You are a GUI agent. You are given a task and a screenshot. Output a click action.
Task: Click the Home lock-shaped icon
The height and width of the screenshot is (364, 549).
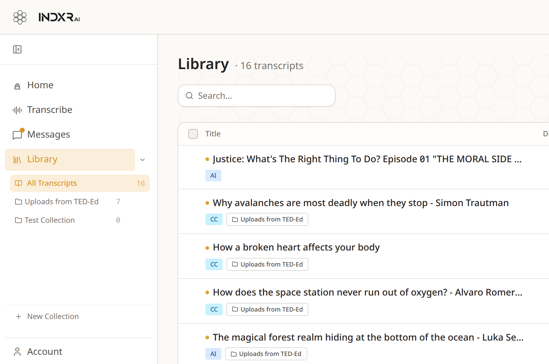(17, 86)
